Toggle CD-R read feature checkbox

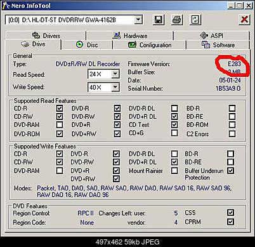[x=60, y=109]
